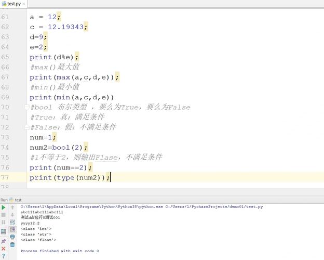Click the fold end marker at line 72

pos(26,127)
